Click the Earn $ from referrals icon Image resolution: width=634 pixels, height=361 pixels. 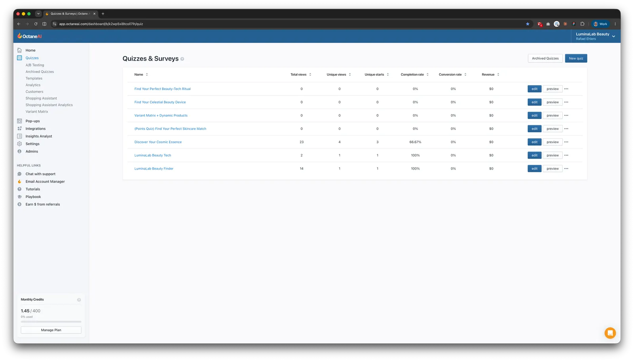19,204
